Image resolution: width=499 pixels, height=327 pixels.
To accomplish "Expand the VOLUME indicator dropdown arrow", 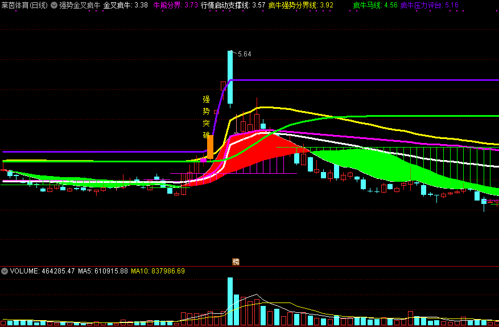I will [x=5, y=271].
